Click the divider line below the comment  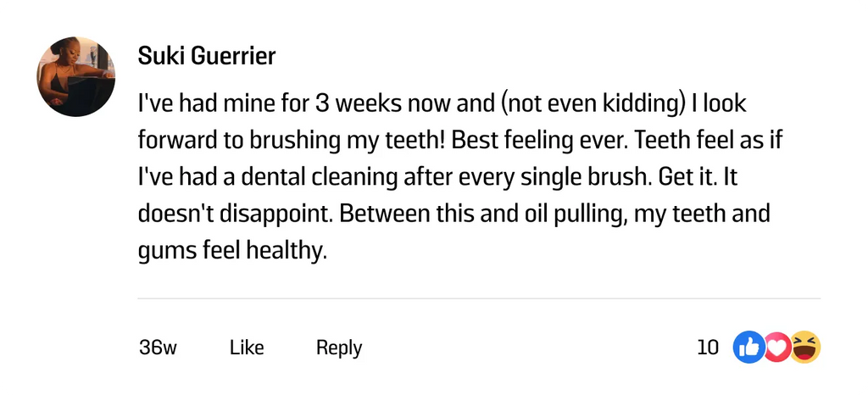pyautogui.click(x=479, y=298)
